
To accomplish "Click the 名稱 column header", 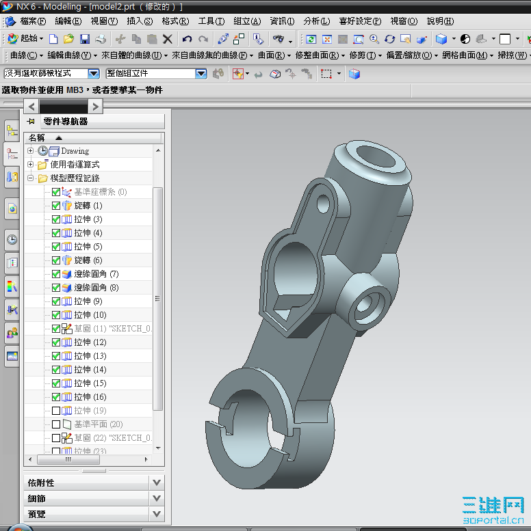I will pyautogui.click(x=94, y=138).
